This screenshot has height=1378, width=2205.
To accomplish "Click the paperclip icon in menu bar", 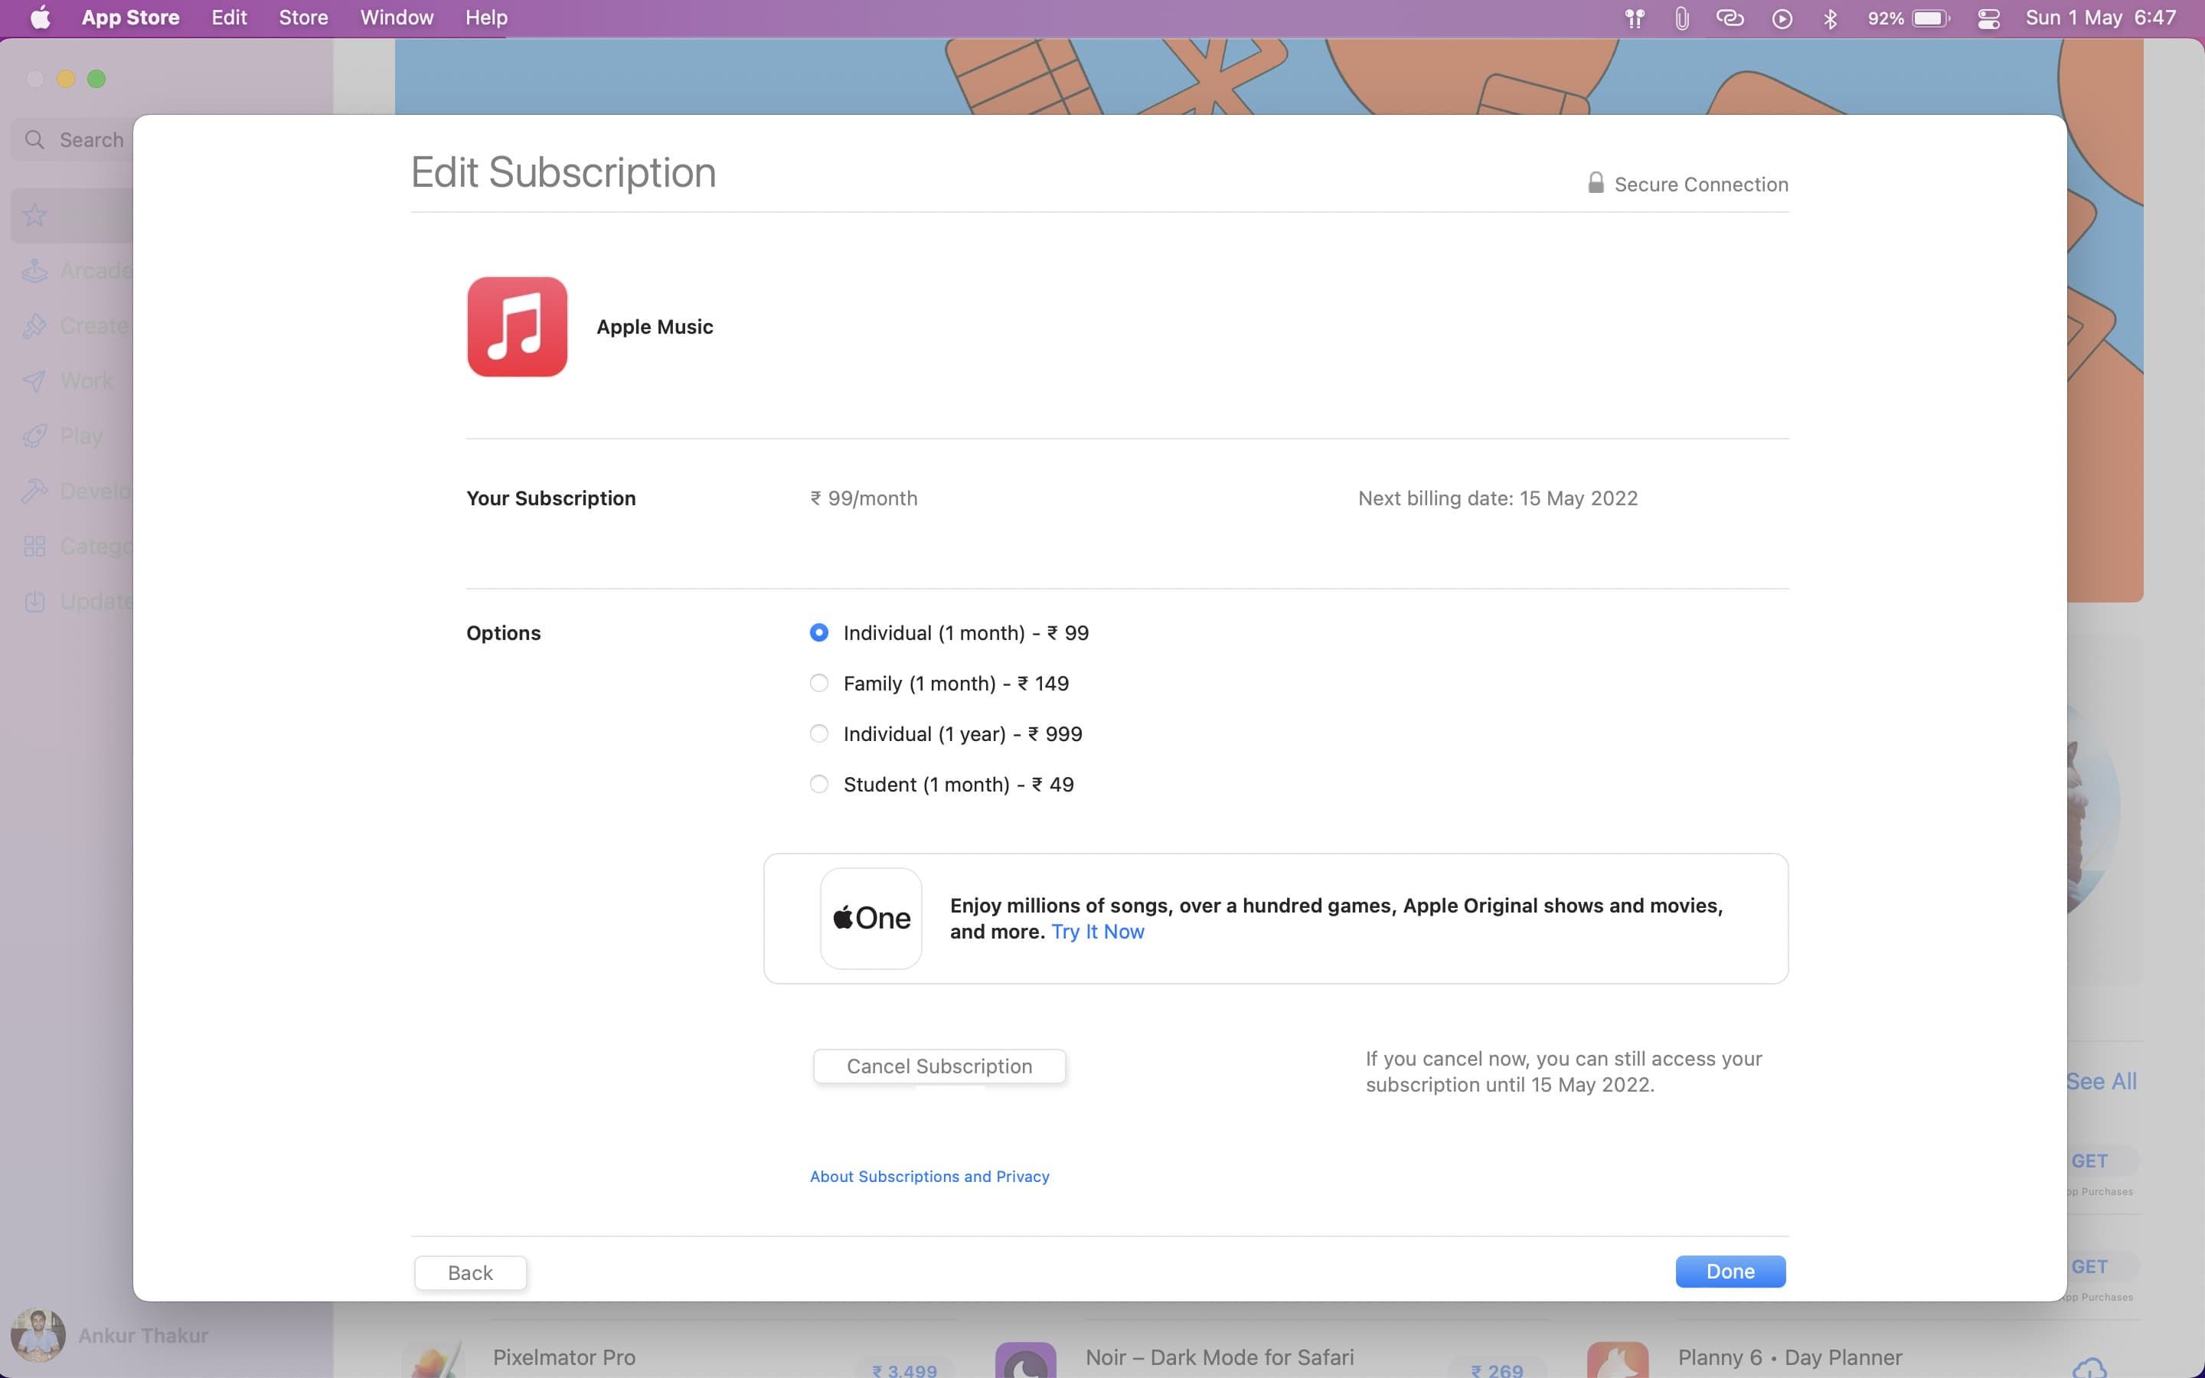I will pos(1682,18).
